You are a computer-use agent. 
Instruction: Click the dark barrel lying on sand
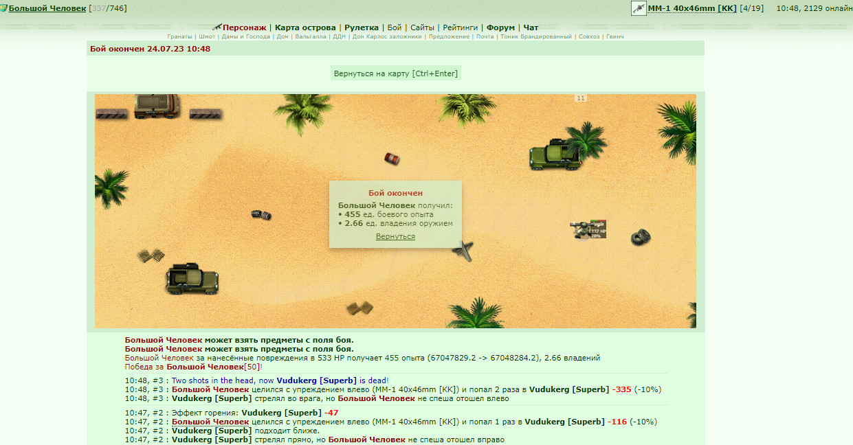point(261,215)
